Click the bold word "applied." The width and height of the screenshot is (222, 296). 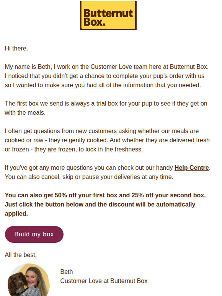click(16, 214)
